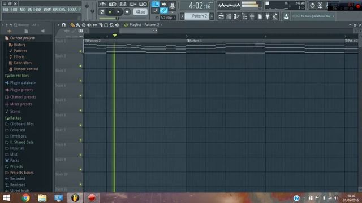The height and width of the screenshot is (203, 362).
Task: Select the playlist draw pencil tool
Action: point(72,25)
